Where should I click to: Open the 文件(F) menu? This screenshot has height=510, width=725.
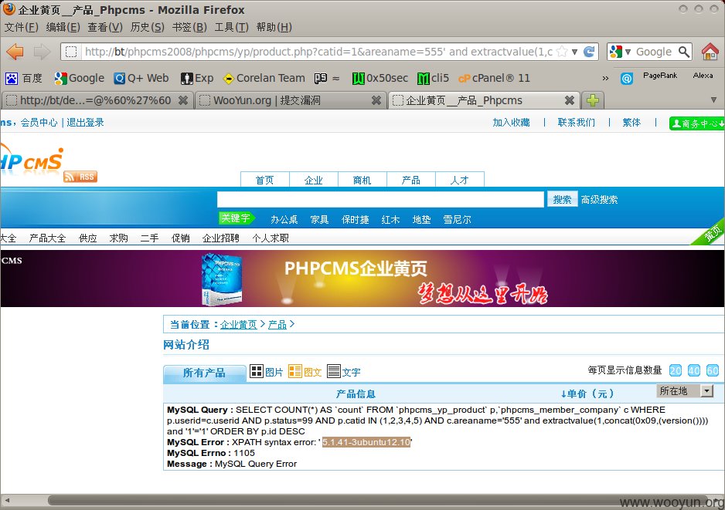22,27
